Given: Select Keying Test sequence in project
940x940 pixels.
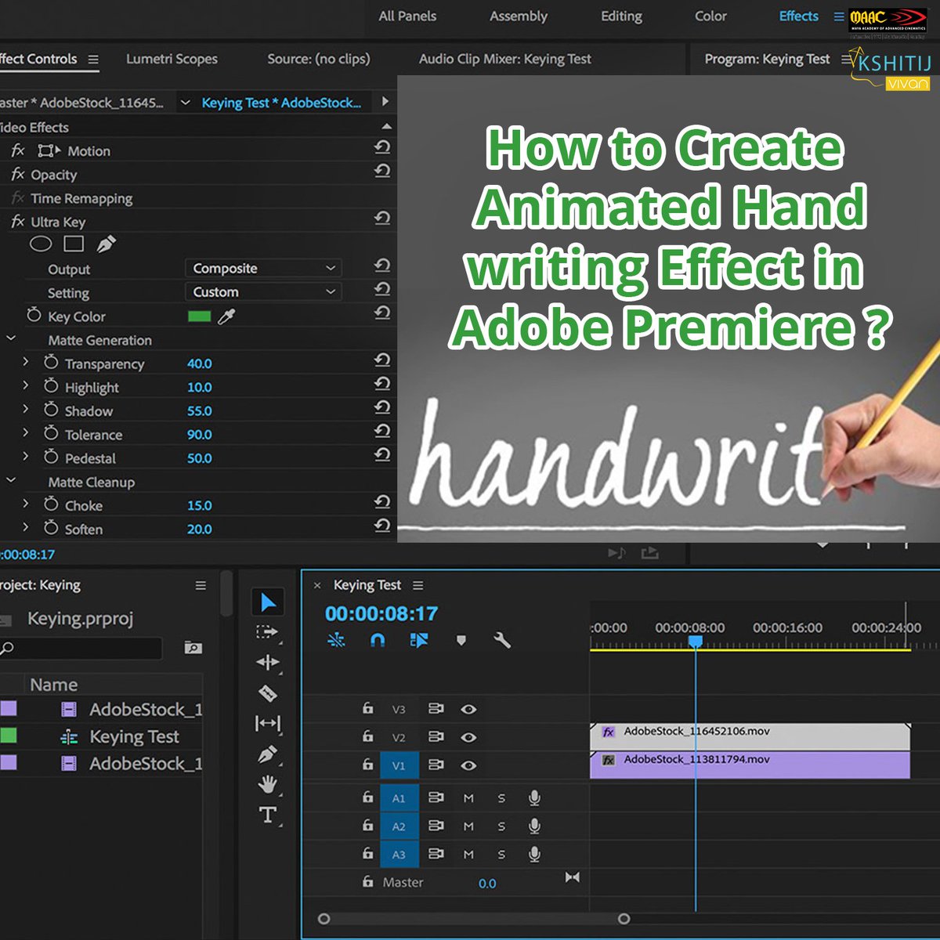Looking at the screenshot, I should pos(134,736).
